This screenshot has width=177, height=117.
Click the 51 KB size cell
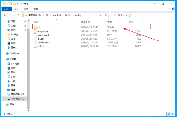coord(138,31)
